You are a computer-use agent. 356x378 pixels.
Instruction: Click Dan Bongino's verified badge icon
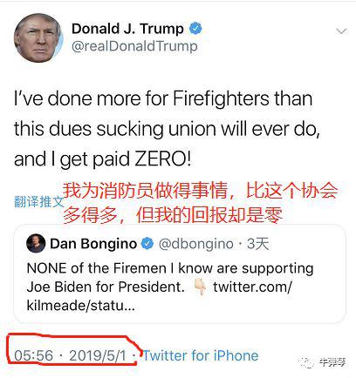click(147, 244)
